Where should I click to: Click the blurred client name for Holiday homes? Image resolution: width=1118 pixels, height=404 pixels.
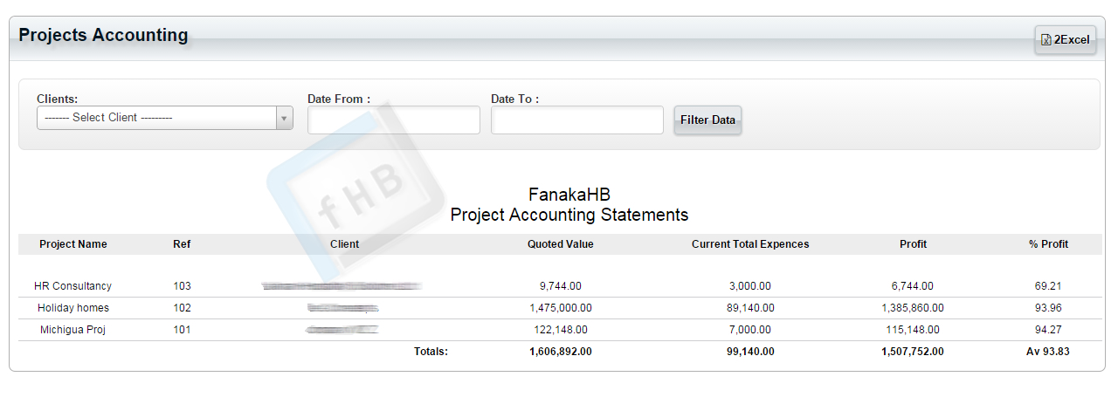[x=342, y=308]
